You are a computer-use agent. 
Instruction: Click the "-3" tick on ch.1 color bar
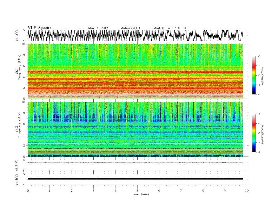259,56
